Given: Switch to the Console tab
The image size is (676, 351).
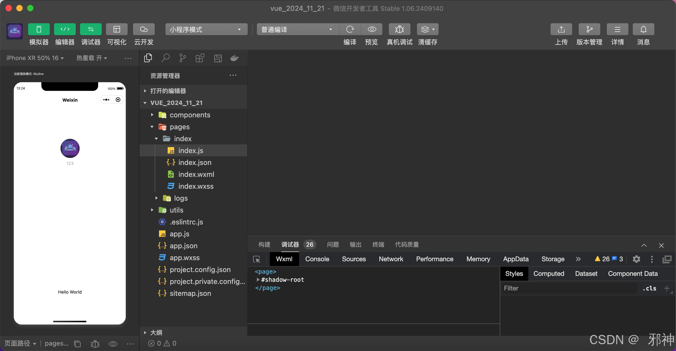Looking at the screenshot, I should pyautogui.click(x=317, y=259).
